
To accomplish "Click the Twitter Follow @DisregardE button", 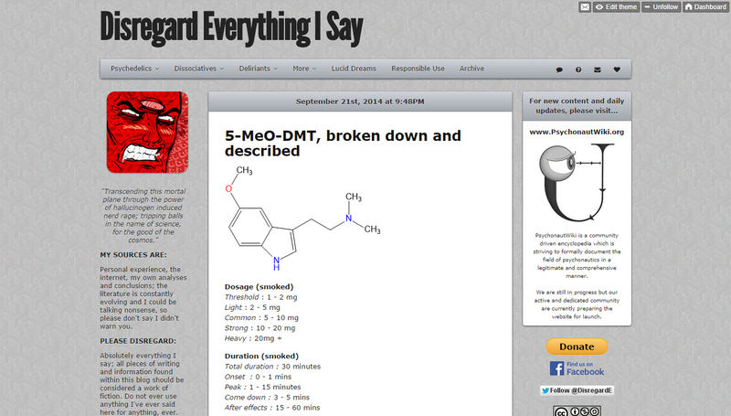I will point(577,390).
